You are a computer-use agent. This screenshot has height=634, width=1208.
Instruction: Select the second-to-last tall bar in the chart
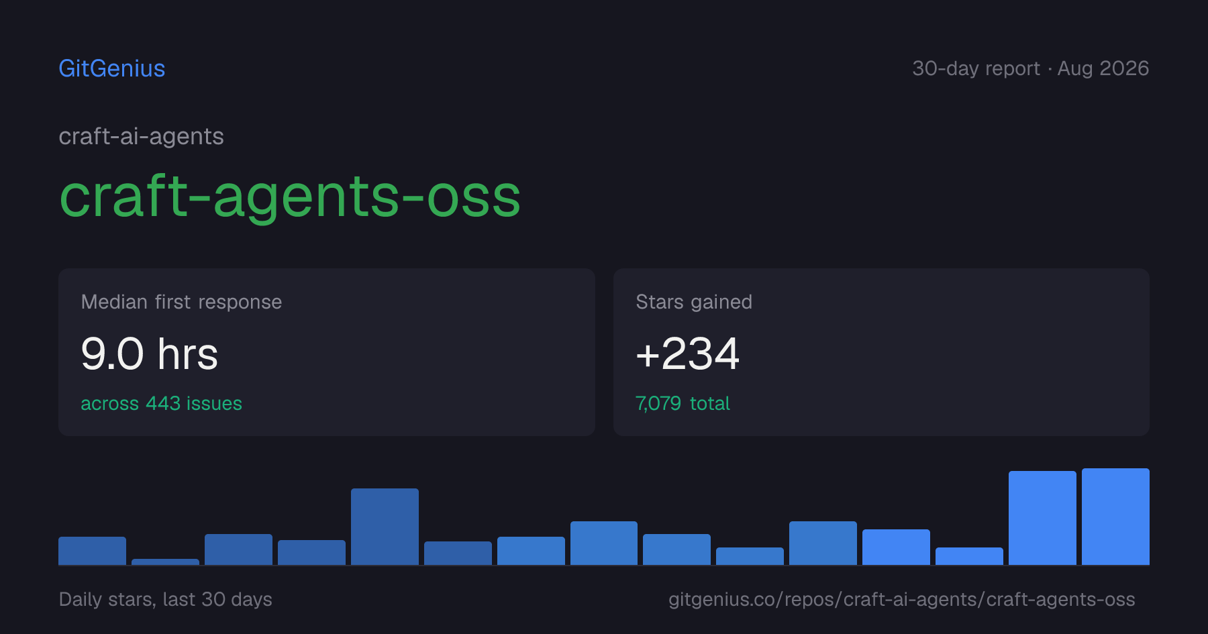point(1042,518)
